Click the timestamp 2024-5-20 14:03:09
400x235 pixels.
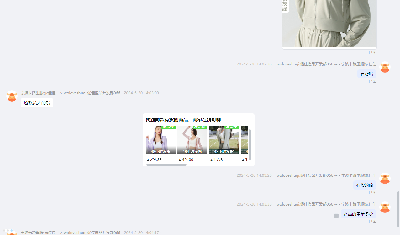(x=141, y=93)
